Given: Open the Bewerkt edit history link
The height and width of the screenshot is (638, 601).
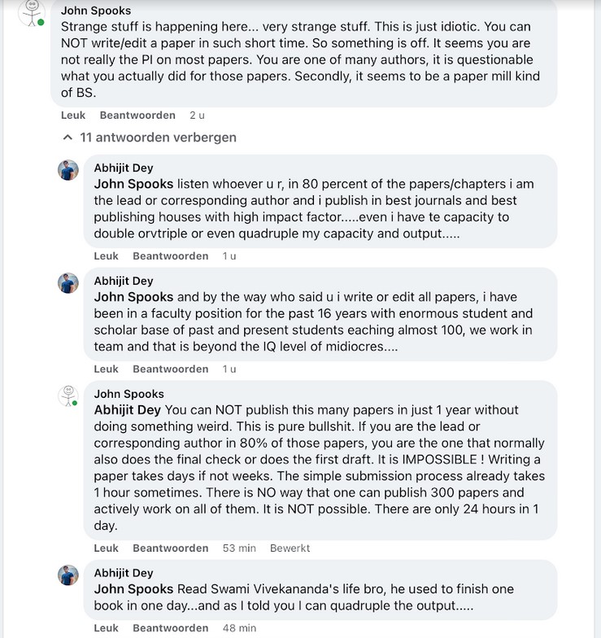Looking at the screenshot, I should pos(290,548).
